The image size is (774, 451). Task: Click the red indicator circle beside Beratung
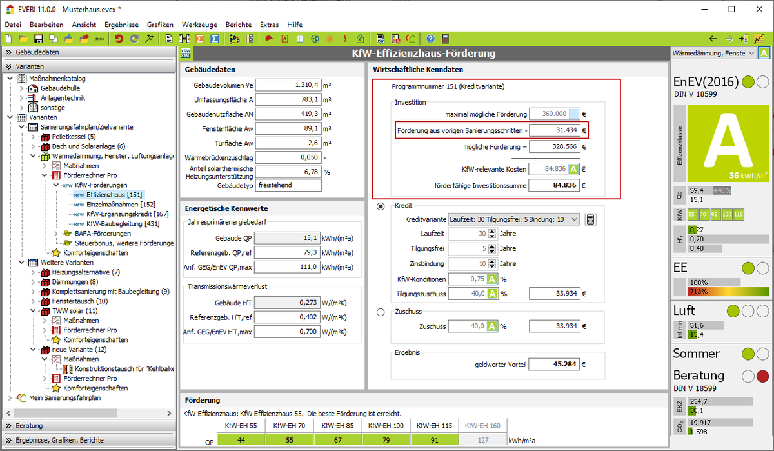(762, 376)
